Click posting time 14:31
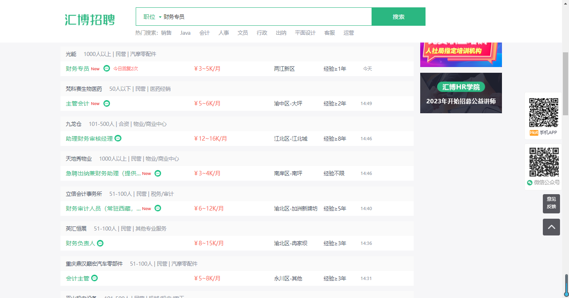This screenshot has height=298, width=569. coord(366,278)
